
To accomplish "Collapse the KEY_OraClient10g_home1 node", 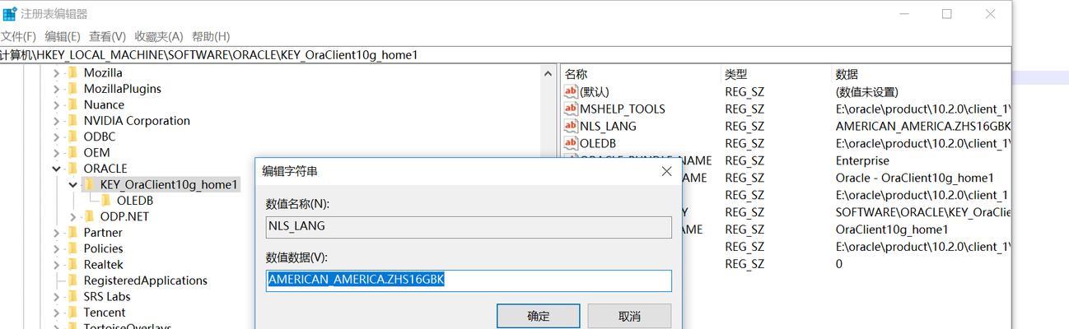I will pyautogui.click(x=73, y=184).
